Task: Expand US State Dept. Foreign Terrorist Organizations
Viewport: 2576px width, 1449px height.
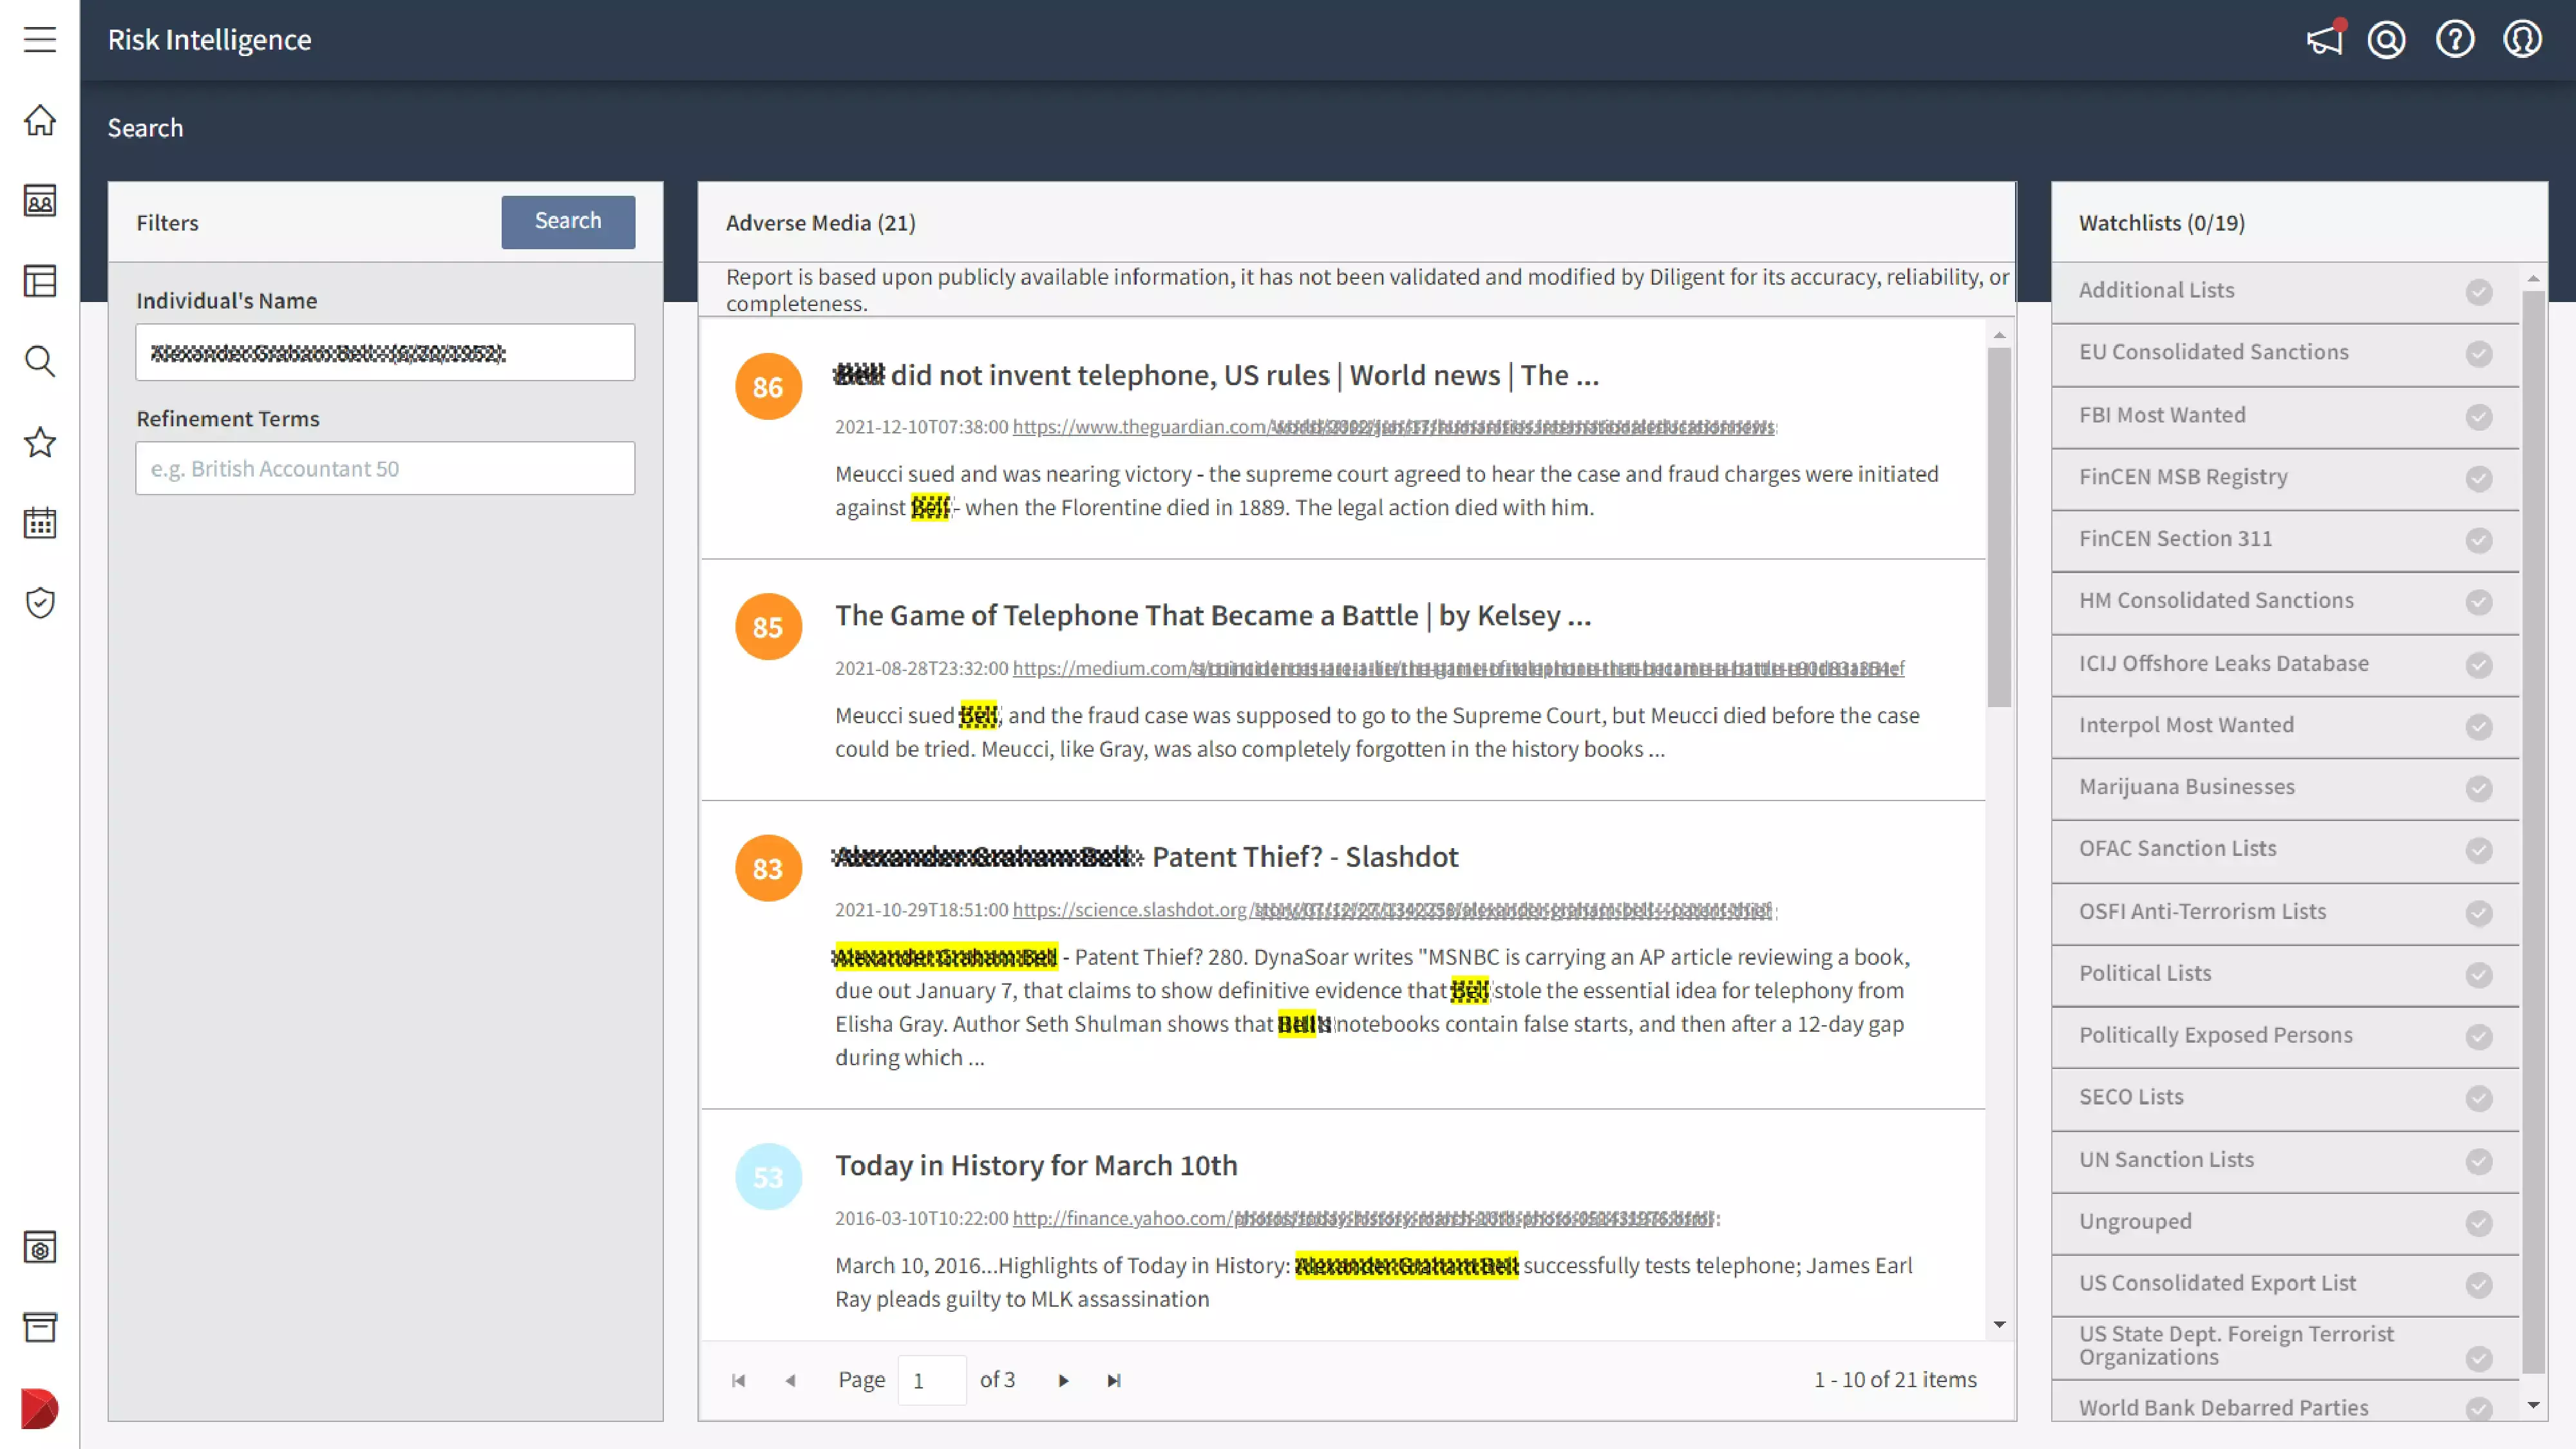Action: [x=2285, y=1347]
